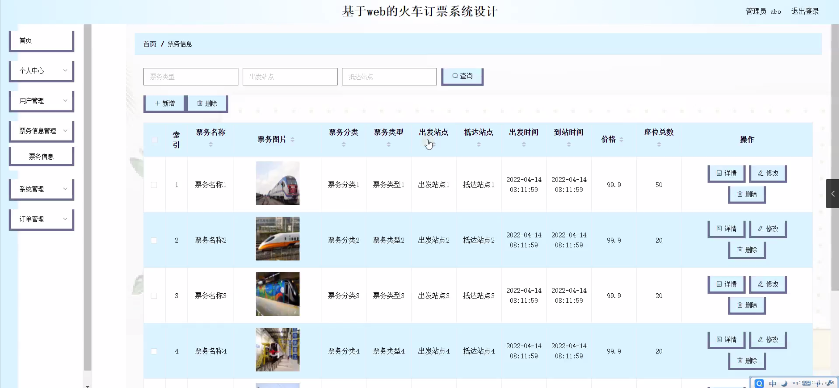839x388 pixels.
Task: Expand the 个人中心 sidebar menu
Action: (x=41, y=71)
